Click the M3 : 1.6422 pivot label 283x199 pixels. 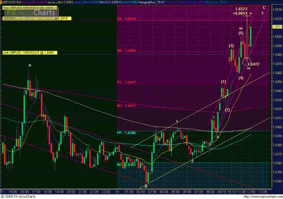(x=126, y=105)
